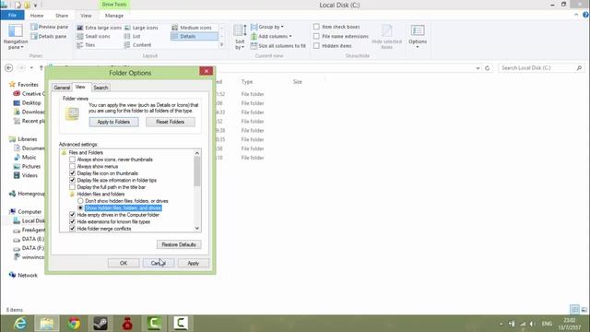Cancel the Folder Options dialog
The height and width of the screenshot is (332, 590).
pyautogui.click(x=159, y=263)
